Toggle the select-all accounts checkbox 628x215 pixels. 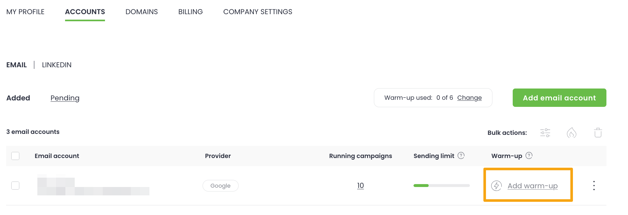(15, 156)
